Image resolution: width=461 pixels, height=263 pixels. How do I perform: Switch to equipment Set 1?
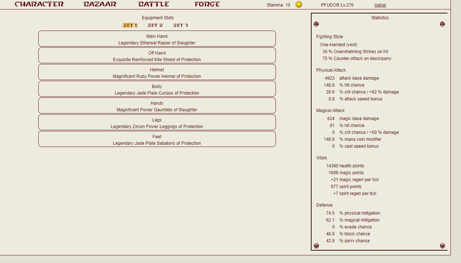(130, 25)
